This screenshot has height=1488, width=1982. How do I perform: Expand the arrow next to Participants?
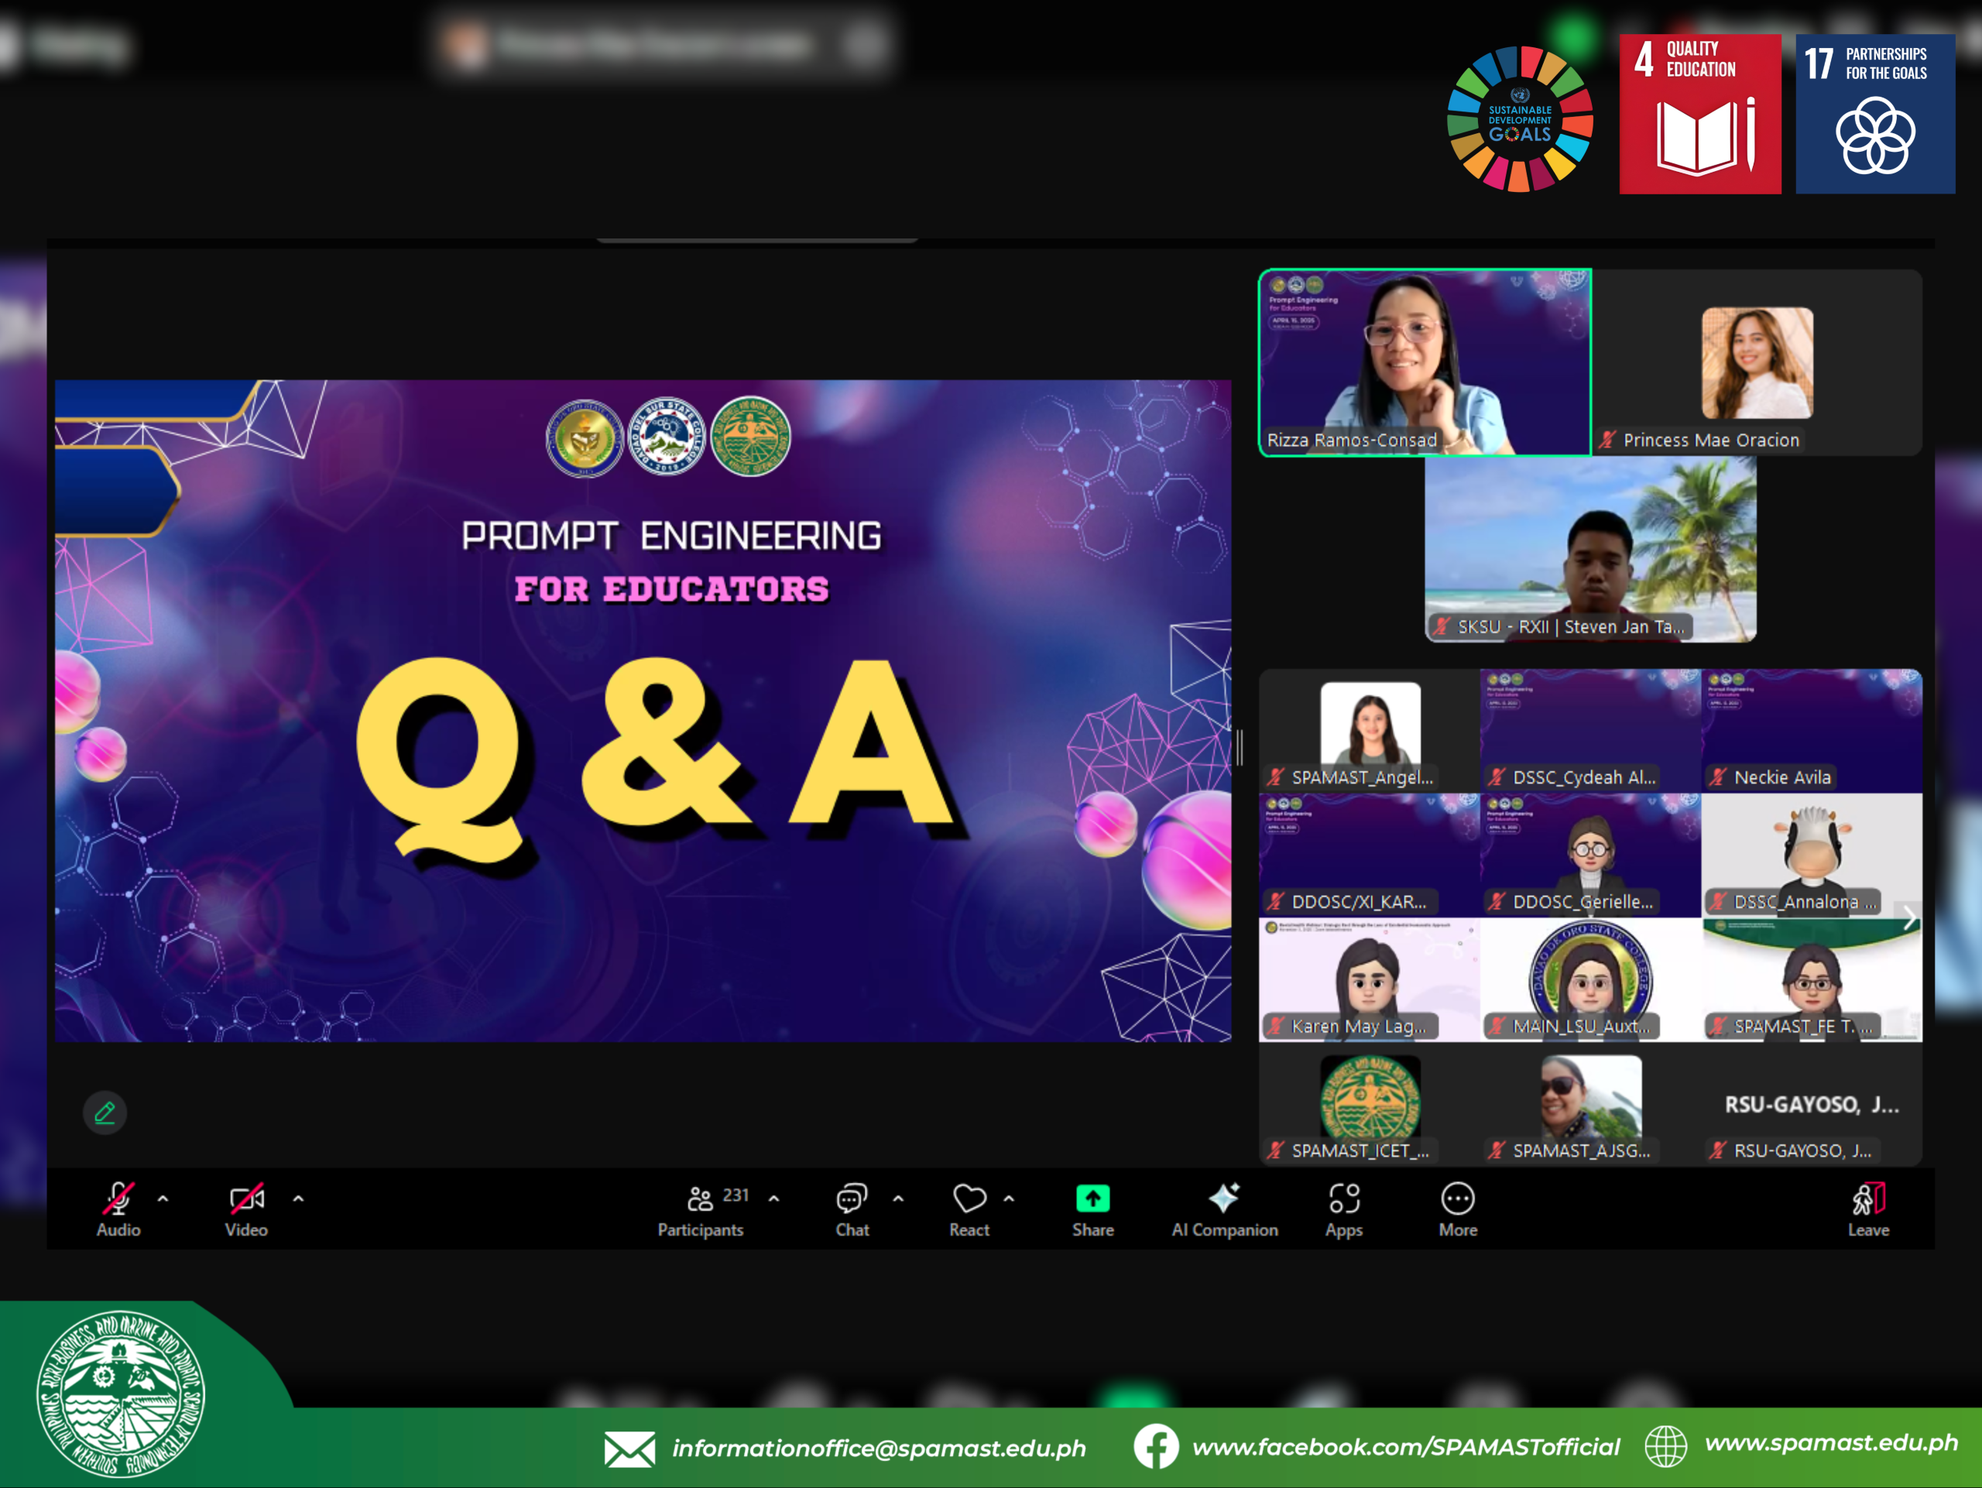pos(774,1198)
